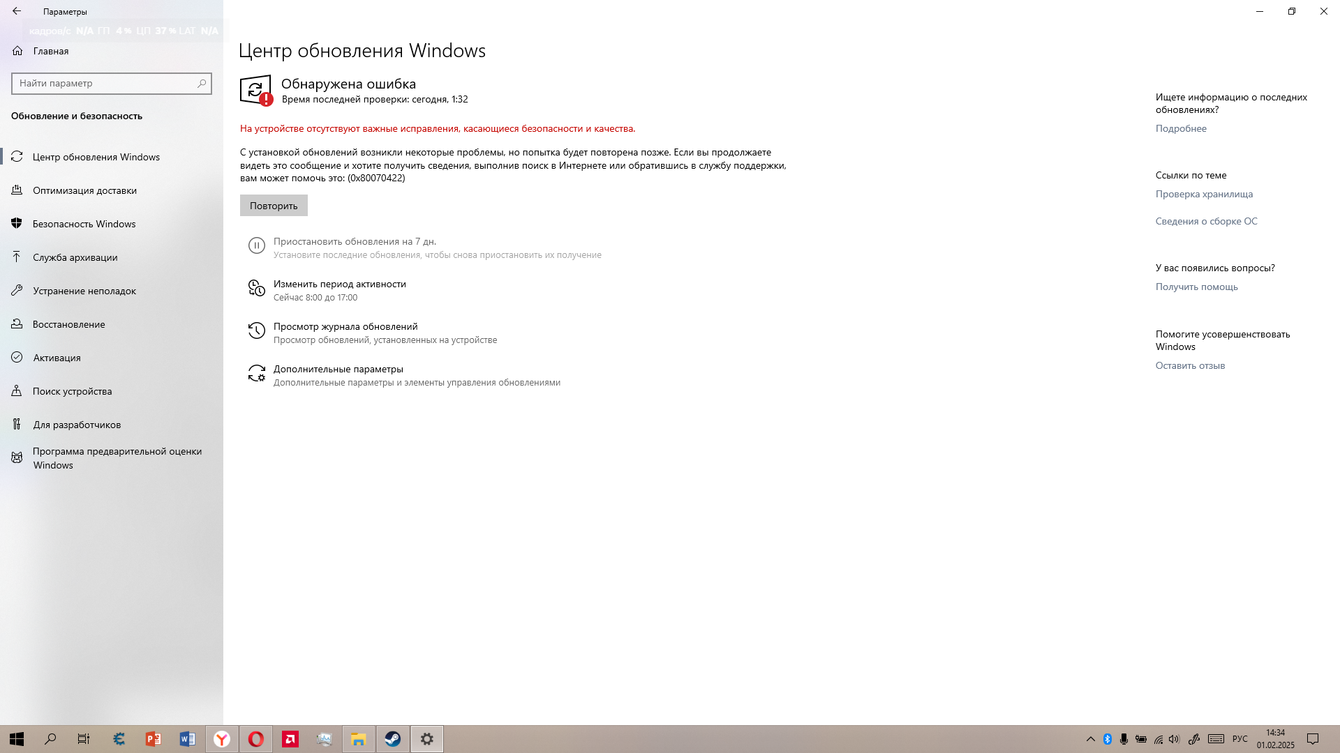Click the advanced options gear-sync icon
Image resolution: width=1340 pixels, height=753 pixels.
(x=257, y=373)
